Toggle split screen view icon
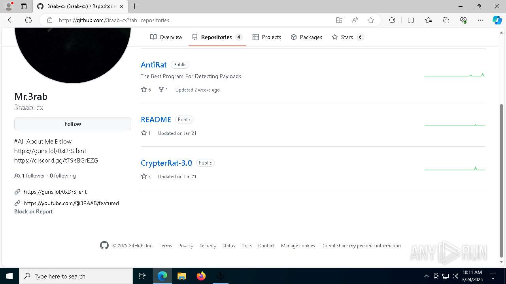The width and height of the screenshot is (506, 284). (x=411, y=20)
